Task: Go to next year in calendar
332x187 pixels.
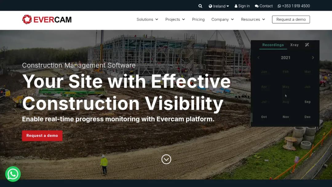Action: pos(313,58)
